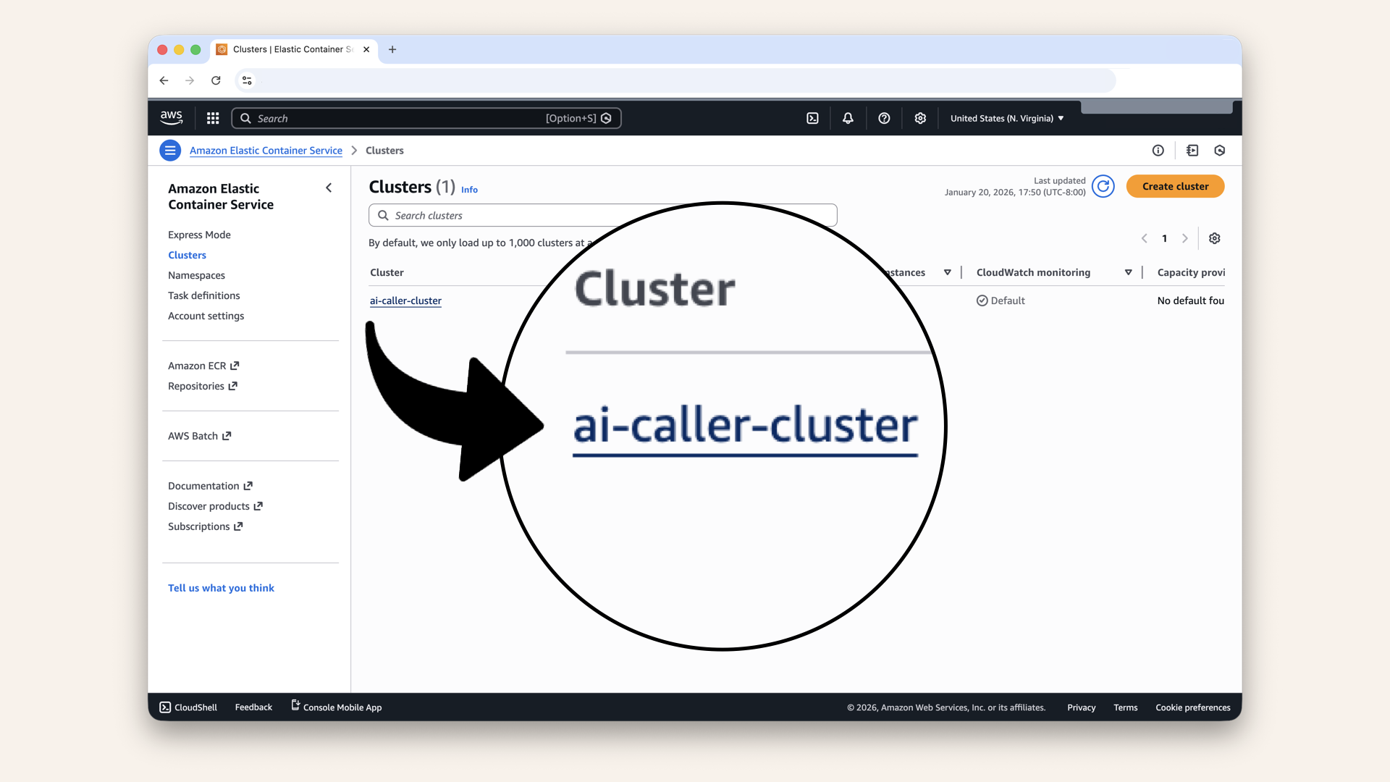The height and width of the screenshot is (782, 1390).
Task: Open account settings via the gear icon
Action: click(919, 117)
